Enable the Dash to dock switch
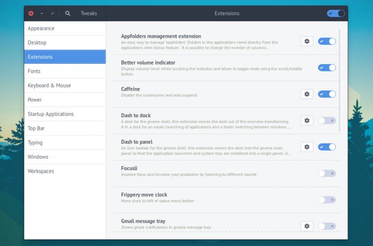 click(327, 121)
